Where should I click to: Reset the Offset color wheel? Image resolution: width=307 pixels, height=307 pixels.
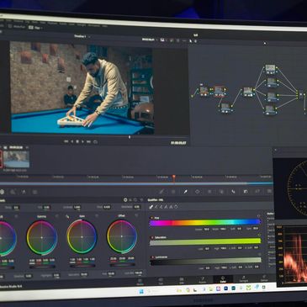(136, 215)
